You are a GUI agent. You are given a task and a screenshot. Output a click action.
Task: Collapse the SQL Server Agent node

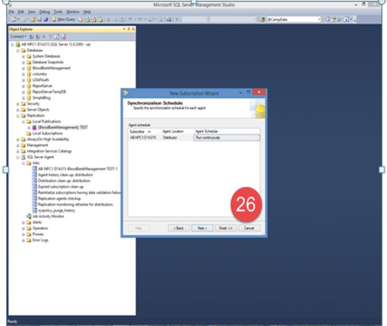(18, 157)
